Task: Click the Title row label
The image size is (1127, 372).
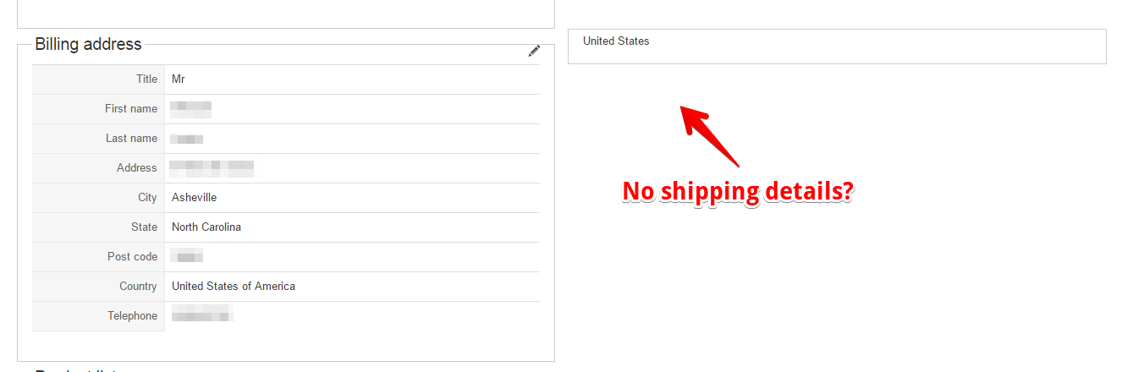Action: (146, 79)
